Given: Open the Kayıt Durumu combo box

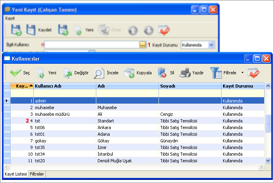Looking at the screenshot, I should [x=211, y=45].
